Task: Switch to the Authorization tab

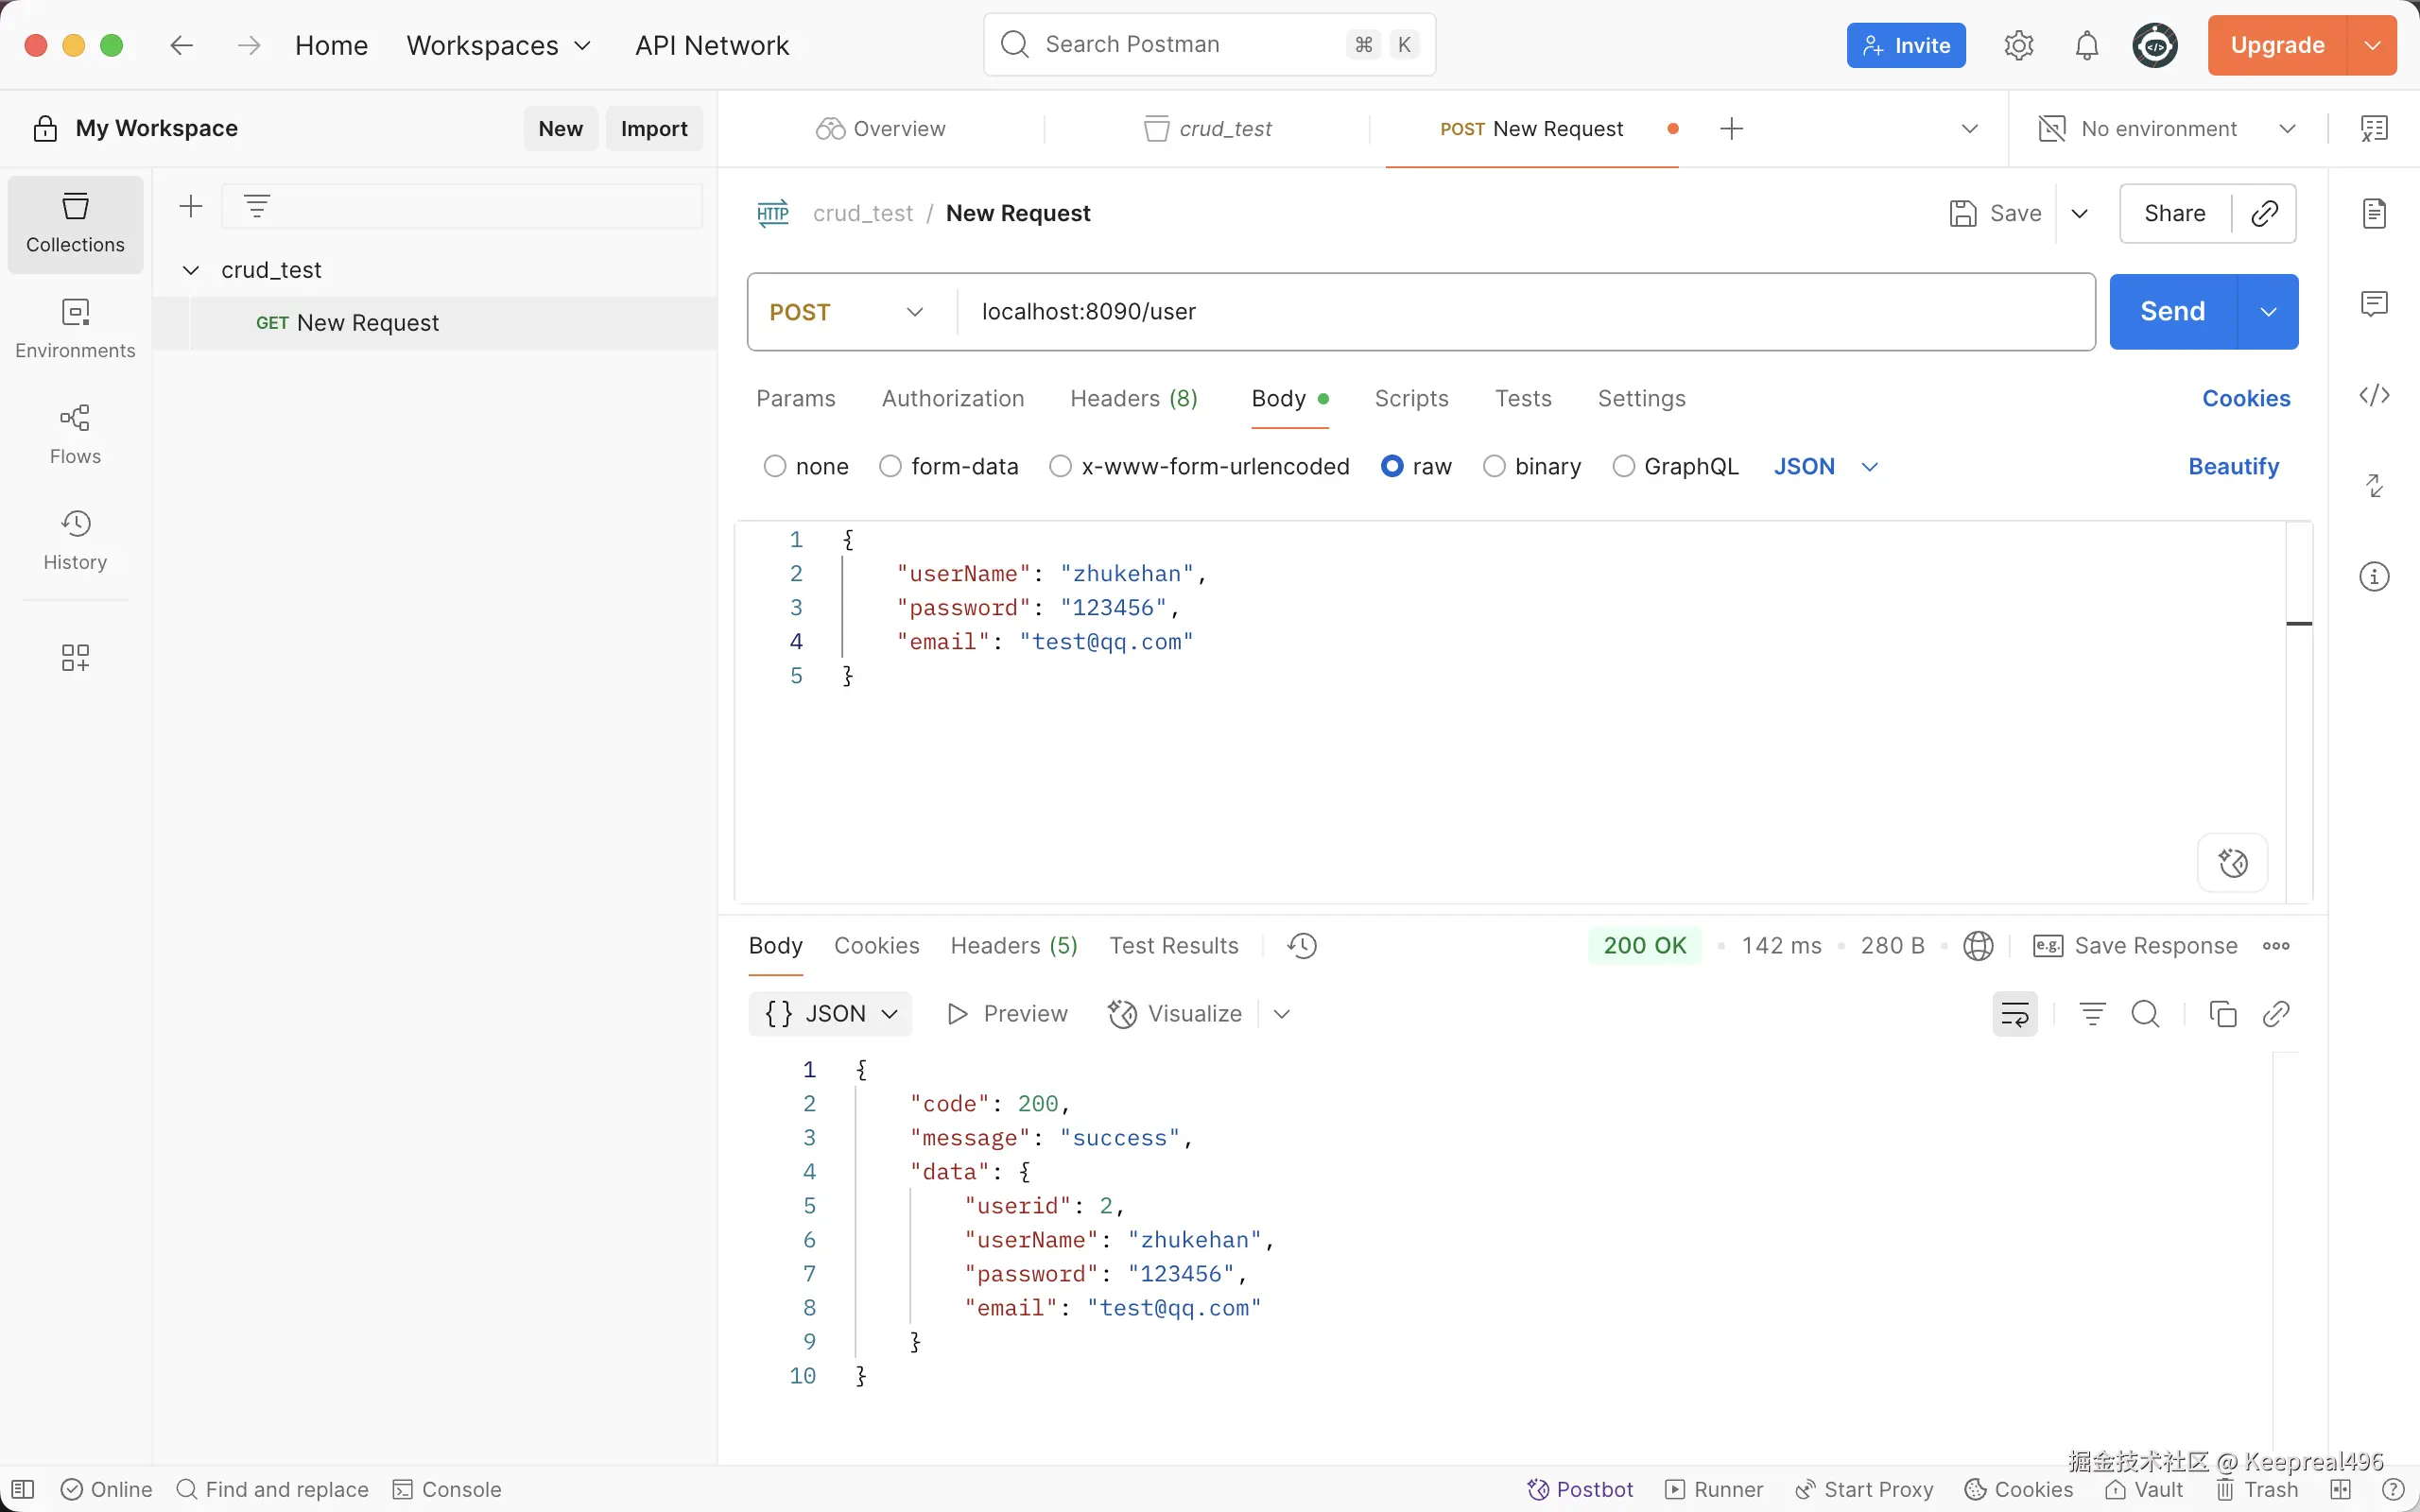Action: point(952,398)
